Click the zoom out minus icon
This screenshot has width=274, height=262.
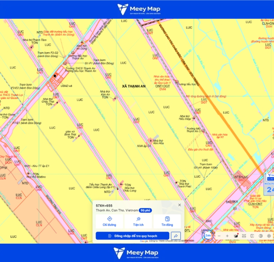coord(219,236)
